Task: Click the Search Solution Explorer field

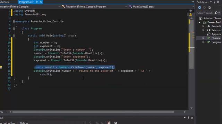Action: [205, 13]
